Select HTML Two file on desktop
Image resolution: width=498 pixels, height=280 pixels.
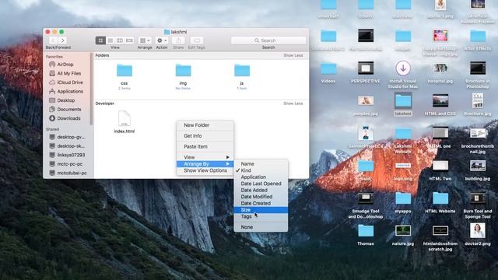440,166
